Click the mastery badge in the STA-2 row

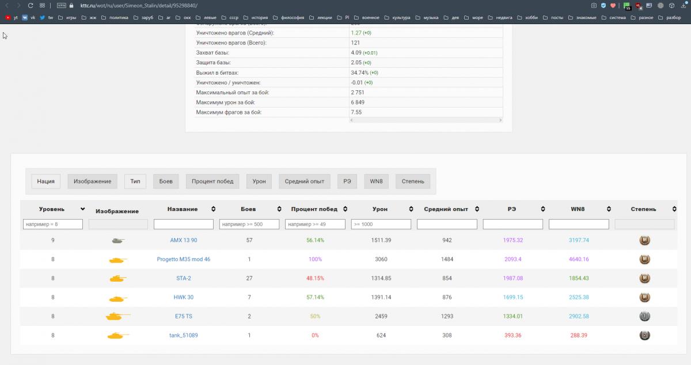pyautogui.click(x=644, y=278)
